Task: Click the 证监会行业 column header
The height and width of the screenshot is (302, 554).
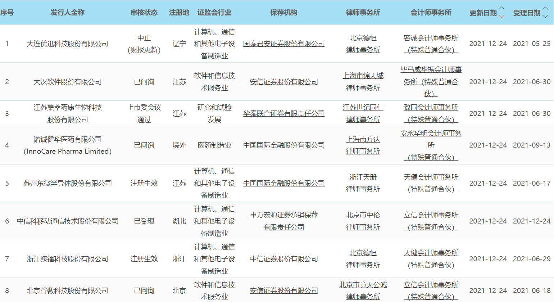Action: [x=215, y=12]
